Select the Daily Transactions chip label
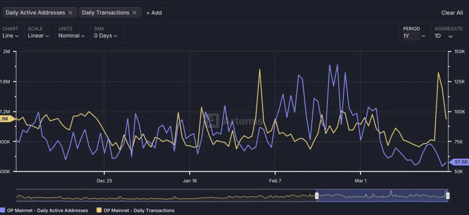469x215 pixels. click(x=106, y=12)
